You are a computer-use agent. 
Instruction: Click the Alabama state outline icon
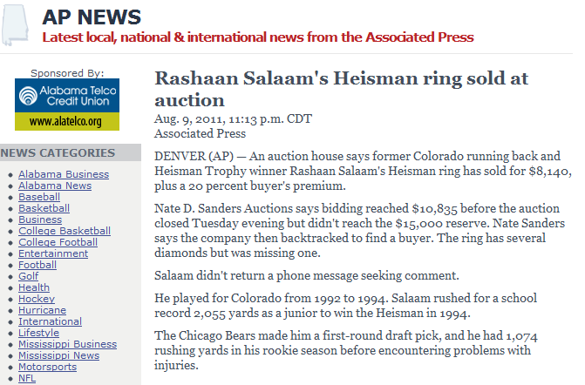[x=15, y=24]
